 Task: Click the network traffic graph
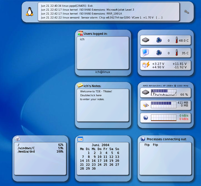[164, 117]
